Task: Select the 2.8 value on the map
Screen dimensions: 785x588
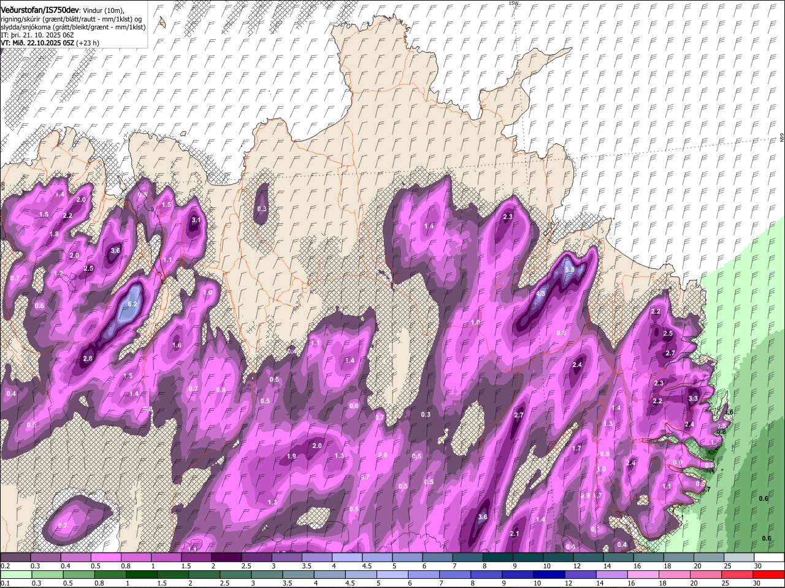Action: coord(88,358)
